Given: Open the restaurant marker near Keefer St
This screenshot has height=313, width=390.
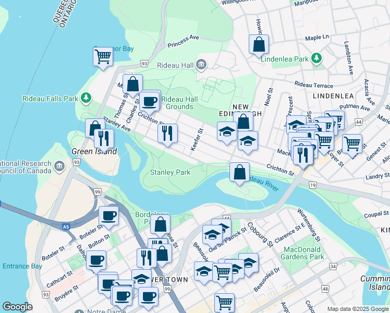Looking at the screenshot, I should pyautogui.click(x=168, y=134).
